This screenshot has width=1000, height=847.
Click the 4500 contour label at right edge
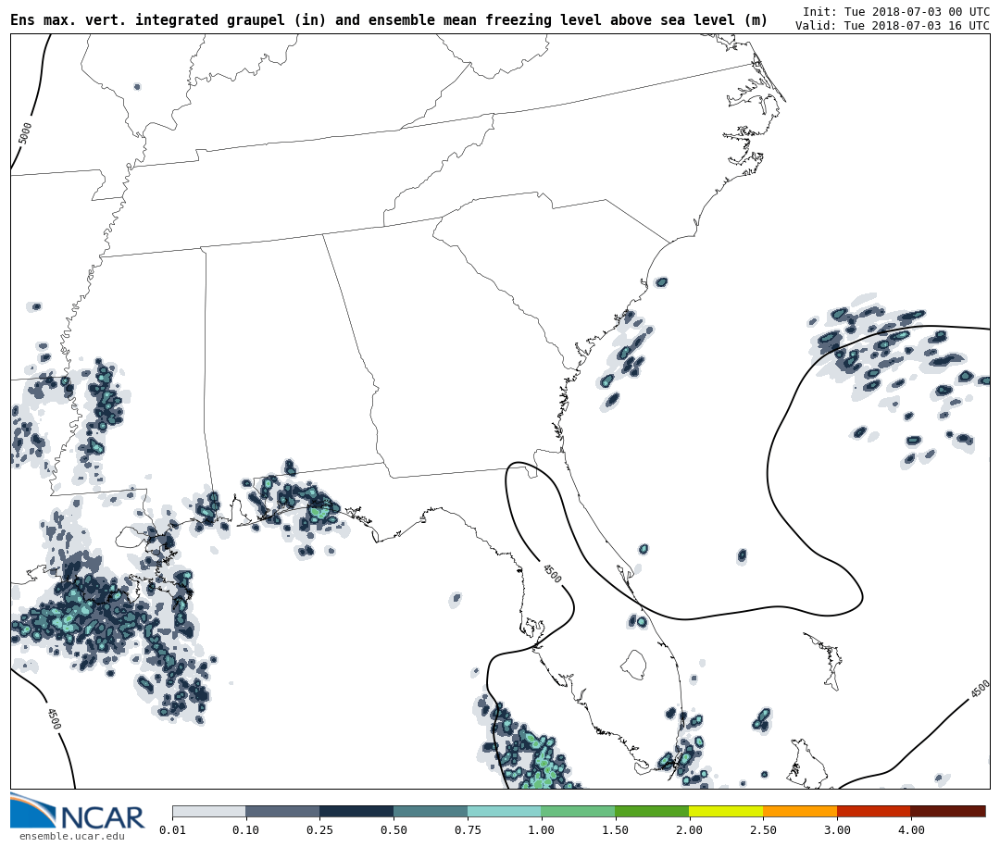point(980,689)
